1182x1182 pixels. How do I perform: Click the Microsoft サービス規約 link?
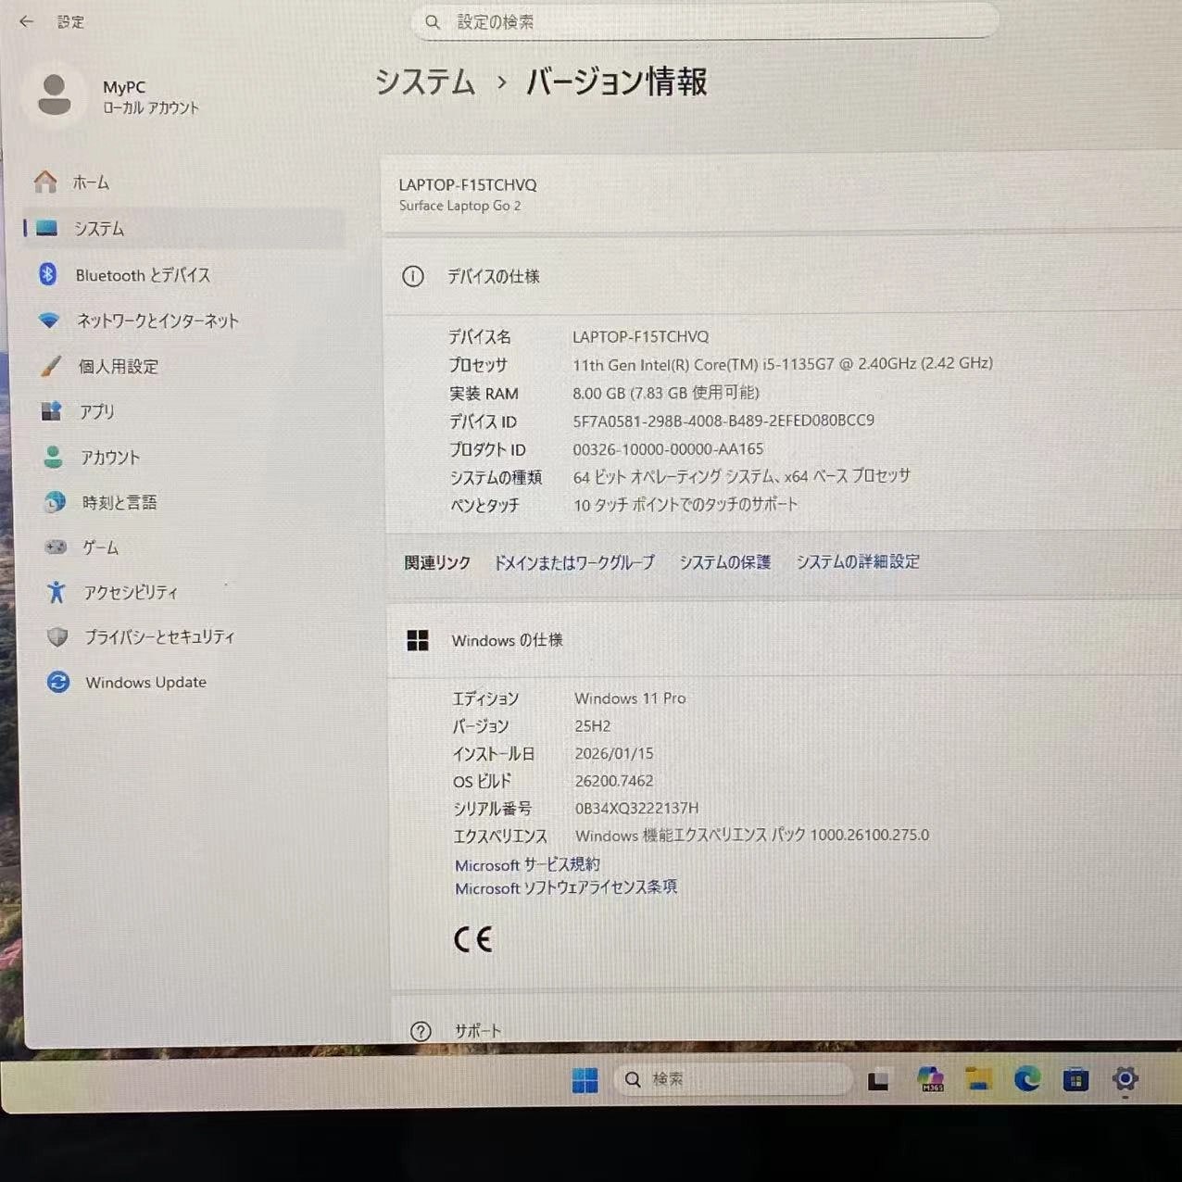point(526,864)
